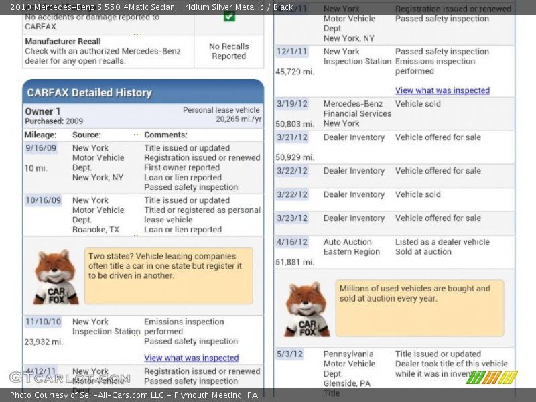536x402 pixels.
Task: Click 'Pennsylvania Motor Vehicle Dept.' source
Action: 349,364
